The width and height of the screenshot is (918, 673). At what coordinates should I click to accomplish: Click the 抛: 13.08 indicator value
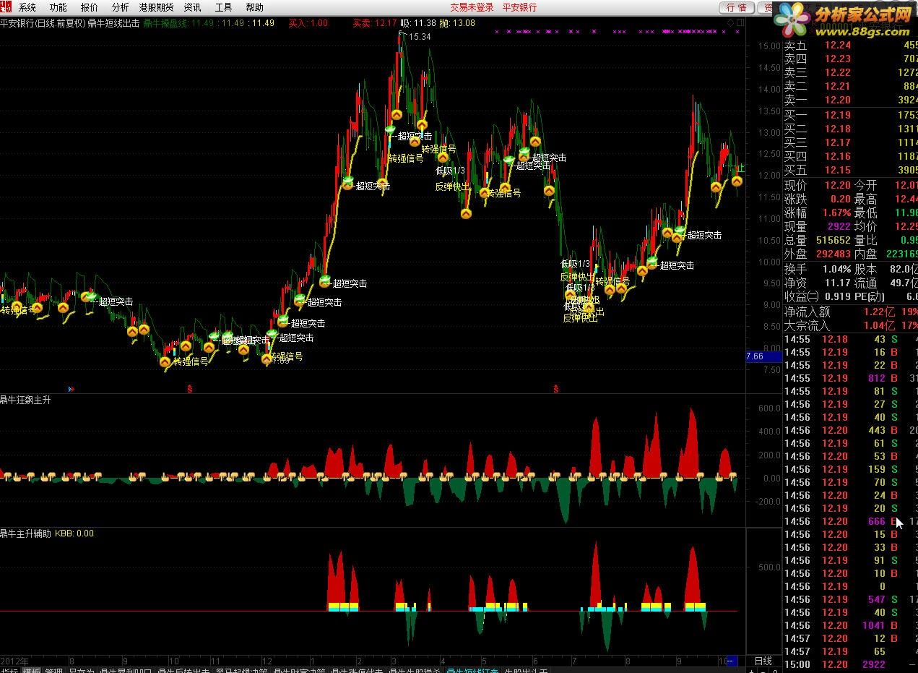tap(457, 23)
